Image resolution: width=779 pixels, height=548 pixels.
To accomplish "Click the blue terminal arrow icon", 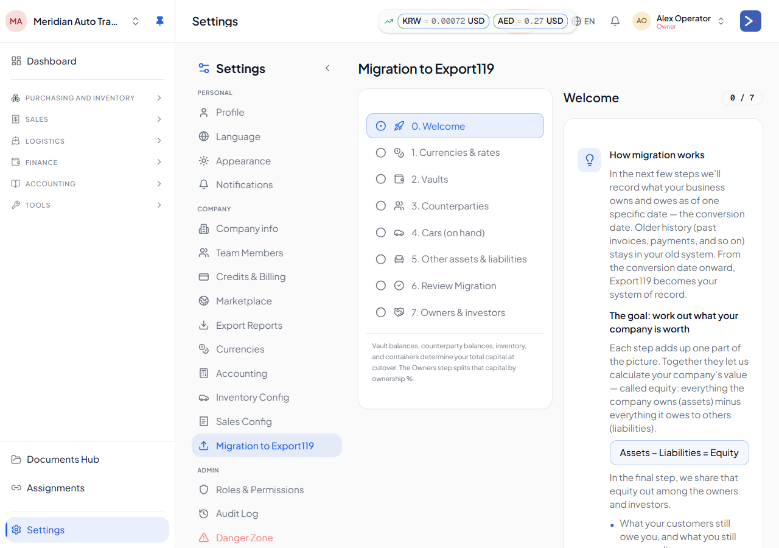I will [x=750, y=21].
